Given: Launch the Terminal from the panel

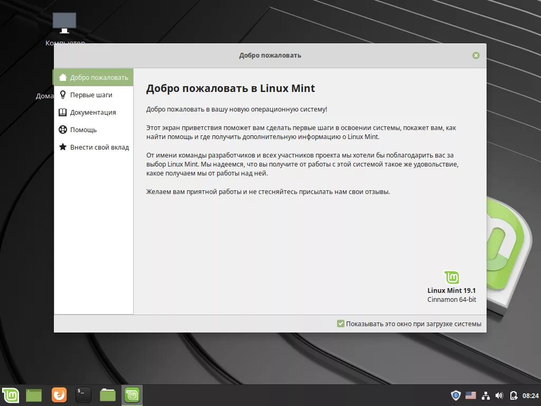Looking at the screenshot, I should [83, 395].
